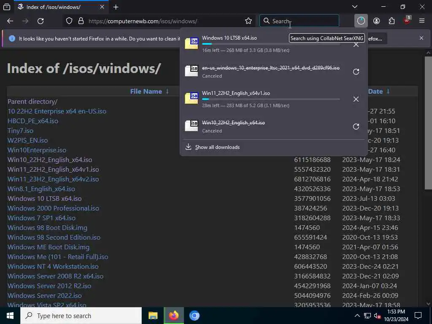Switch to Firefox in the taskbar
The image size is (432, 324).
click(x=174, y=316)
